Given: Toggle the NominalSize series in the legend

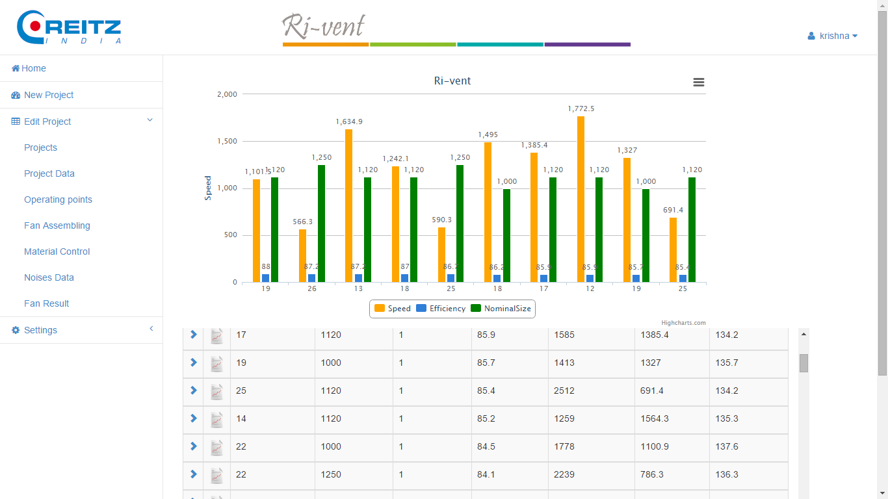Looking at the screenshot, I should tap(501, 309).
